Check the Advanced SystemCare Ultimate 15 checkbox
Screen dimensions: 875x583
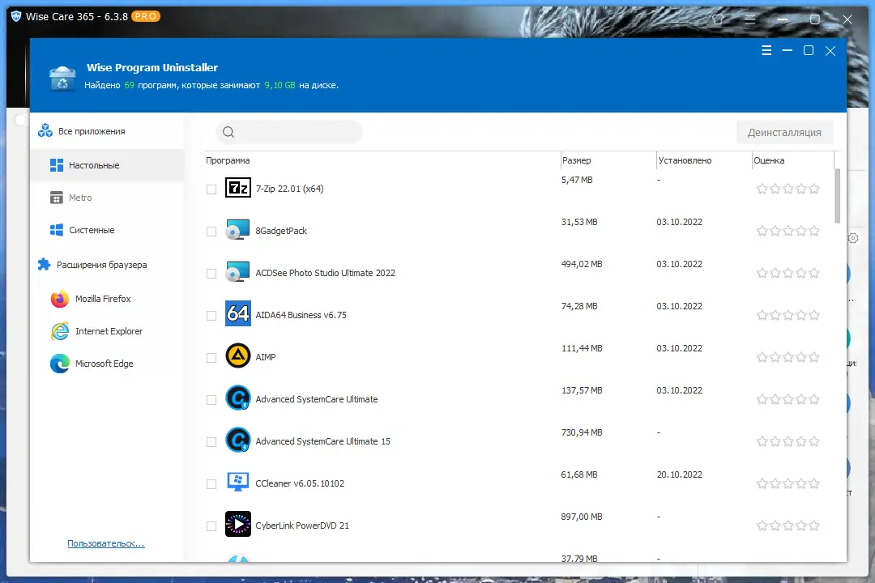211,442
